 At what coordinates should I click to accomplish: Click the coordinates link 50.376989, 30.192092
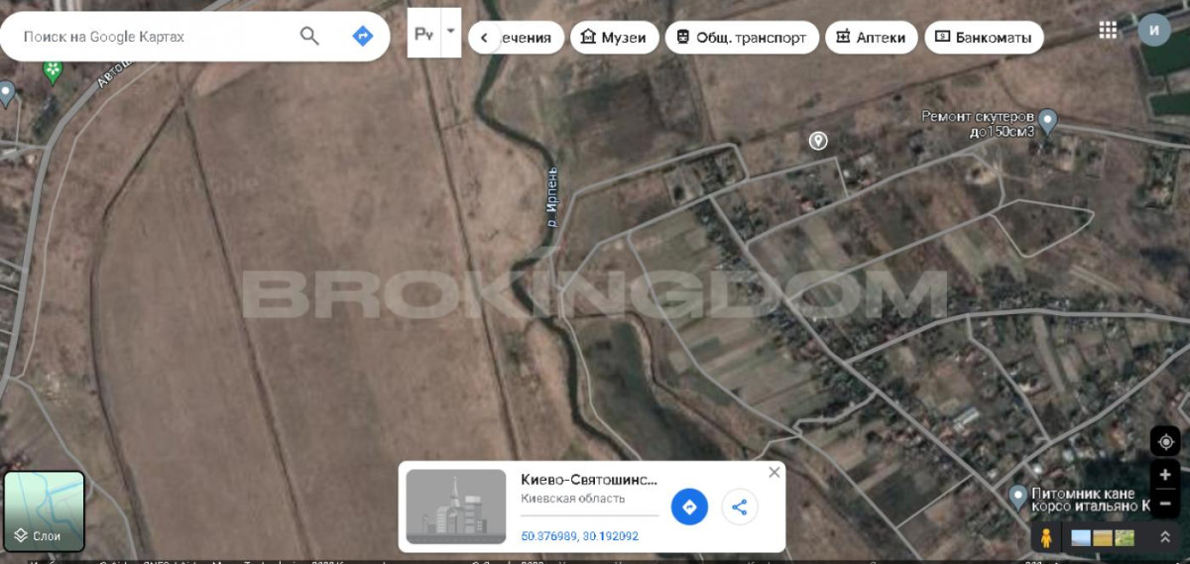click(579, 536)
